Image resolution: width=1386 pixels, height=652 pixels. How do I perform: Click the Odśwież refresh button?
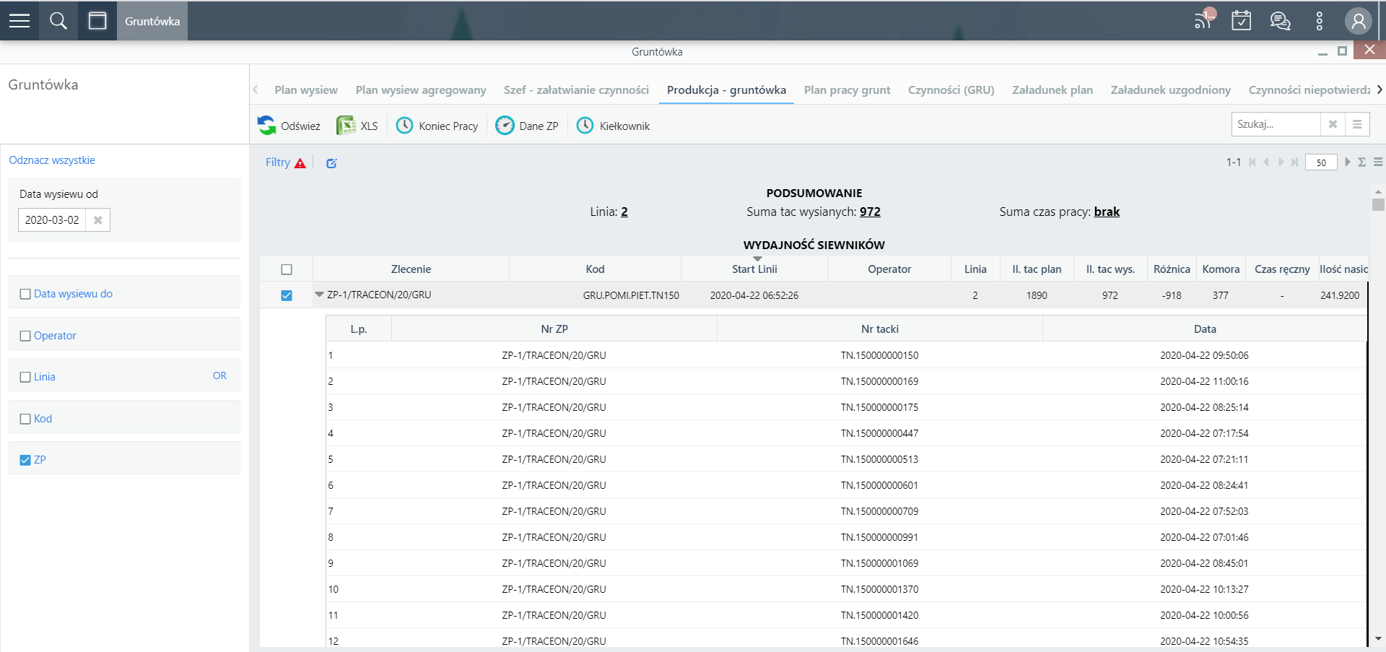289,126
